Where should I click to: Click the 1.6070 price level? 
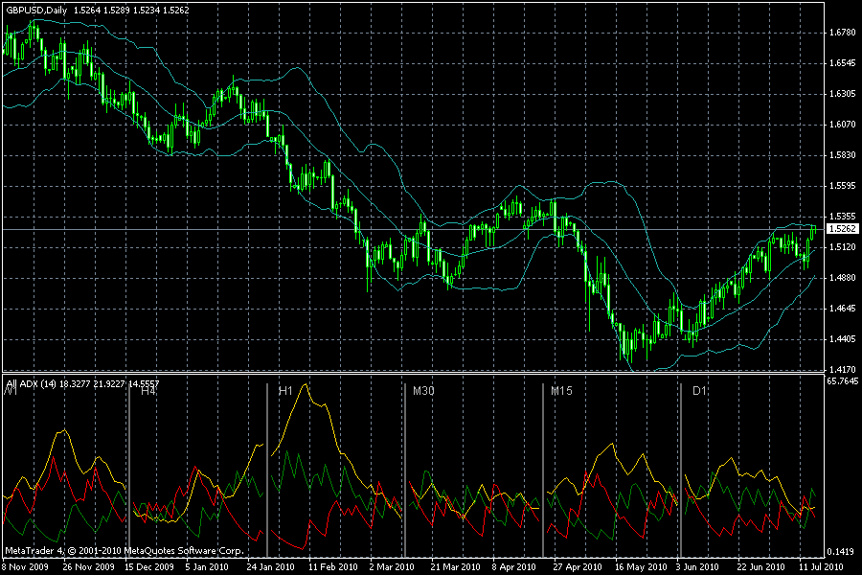coord(843,125)
